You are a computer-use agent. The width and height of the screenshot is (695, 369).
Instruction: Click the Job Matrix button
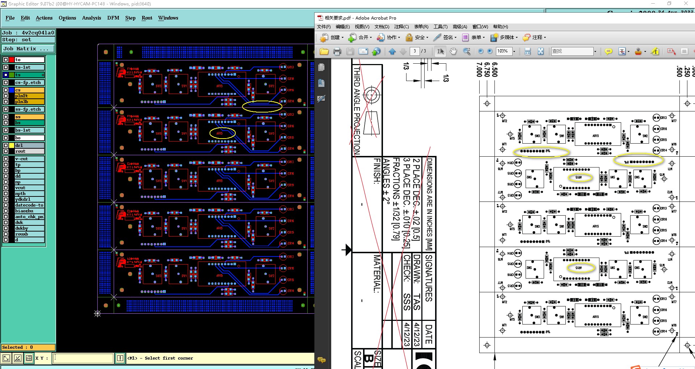(28, 48)
